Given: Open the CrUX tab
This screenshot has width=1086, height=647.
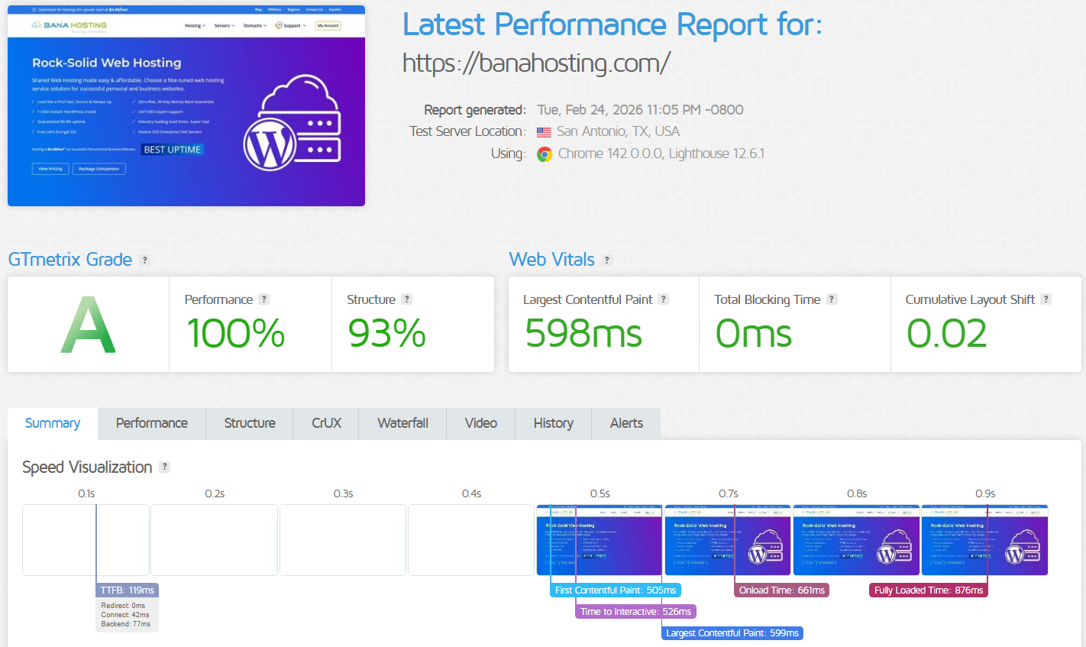Looking at the screenshot, I should (x=326, y=423).
